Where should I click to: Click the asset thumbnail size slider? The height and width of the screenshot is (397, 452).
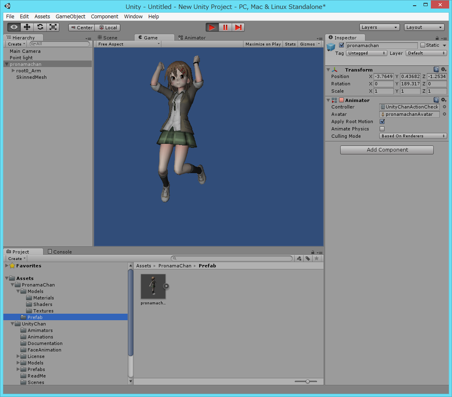tap(307, 381)
